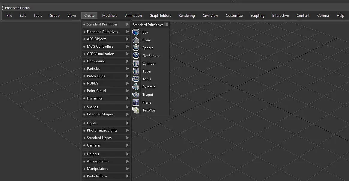Screen dimensions: 349x181
Task: Open the Group menu
Action: click(x=55, y=16)
